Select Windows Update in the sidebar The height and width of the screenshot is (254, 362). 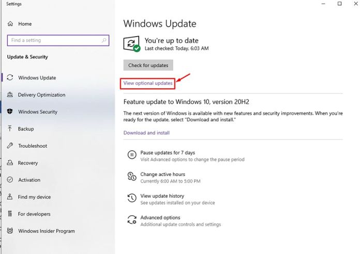pyautogui.click(x=37, y=78)
